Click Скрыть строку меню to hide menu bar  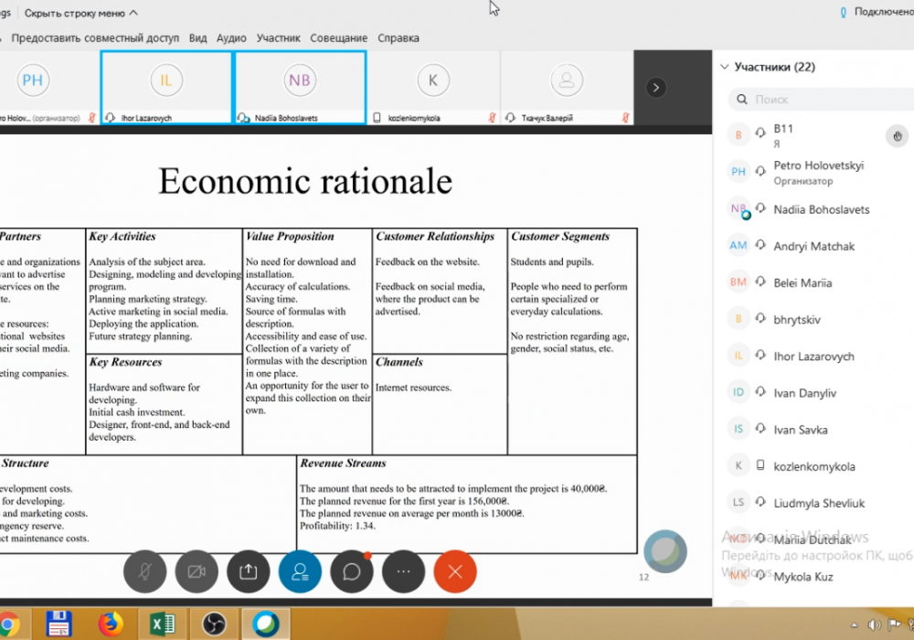(80, 13)
